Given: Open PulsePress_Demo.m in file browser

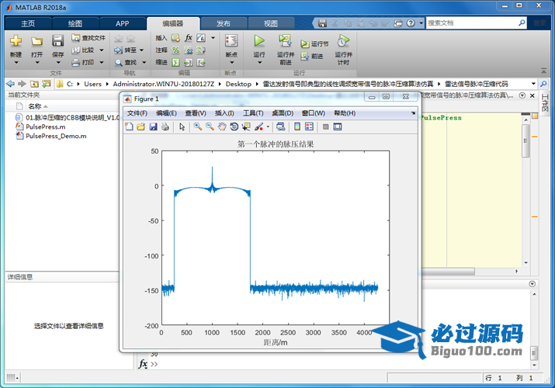Looking at the screenshot, I should 56,135.
